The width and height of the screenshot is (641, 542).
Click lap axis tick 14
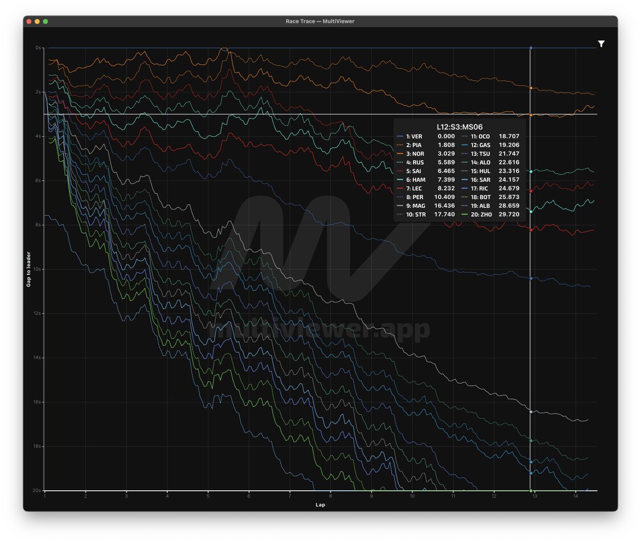[575, 496]
